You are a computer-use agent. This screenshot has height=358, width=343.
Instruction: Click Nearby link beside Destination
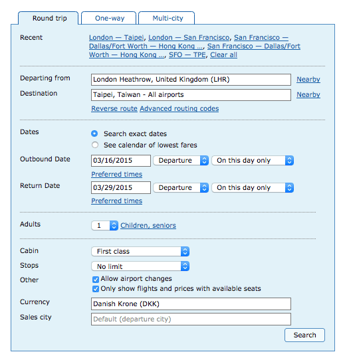[308, 95]
